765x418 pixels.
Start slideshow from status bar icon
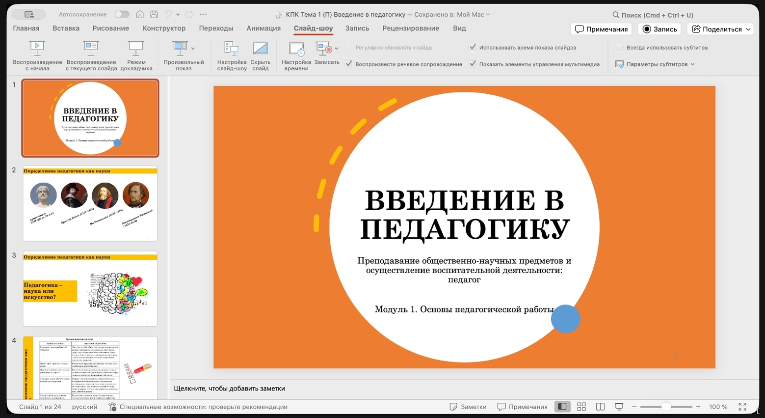[619, 407]
